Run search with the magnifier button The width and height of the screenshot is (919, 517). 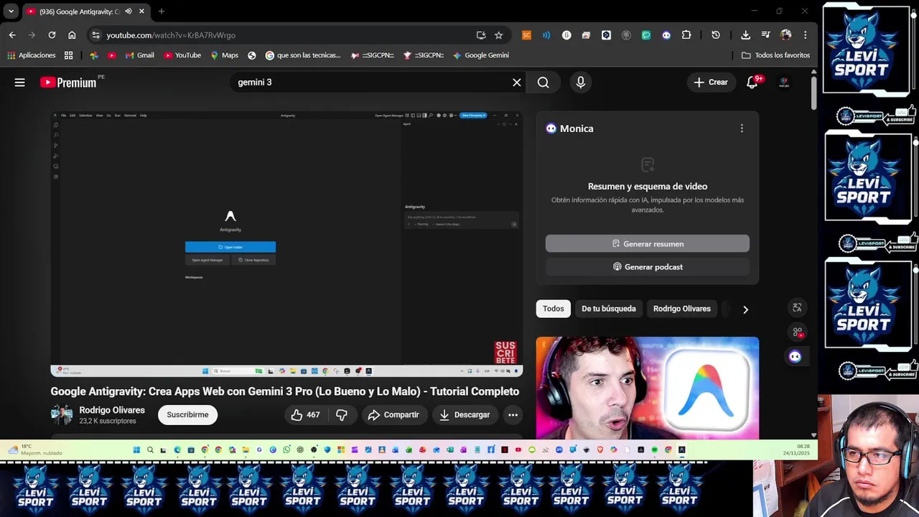544,83
